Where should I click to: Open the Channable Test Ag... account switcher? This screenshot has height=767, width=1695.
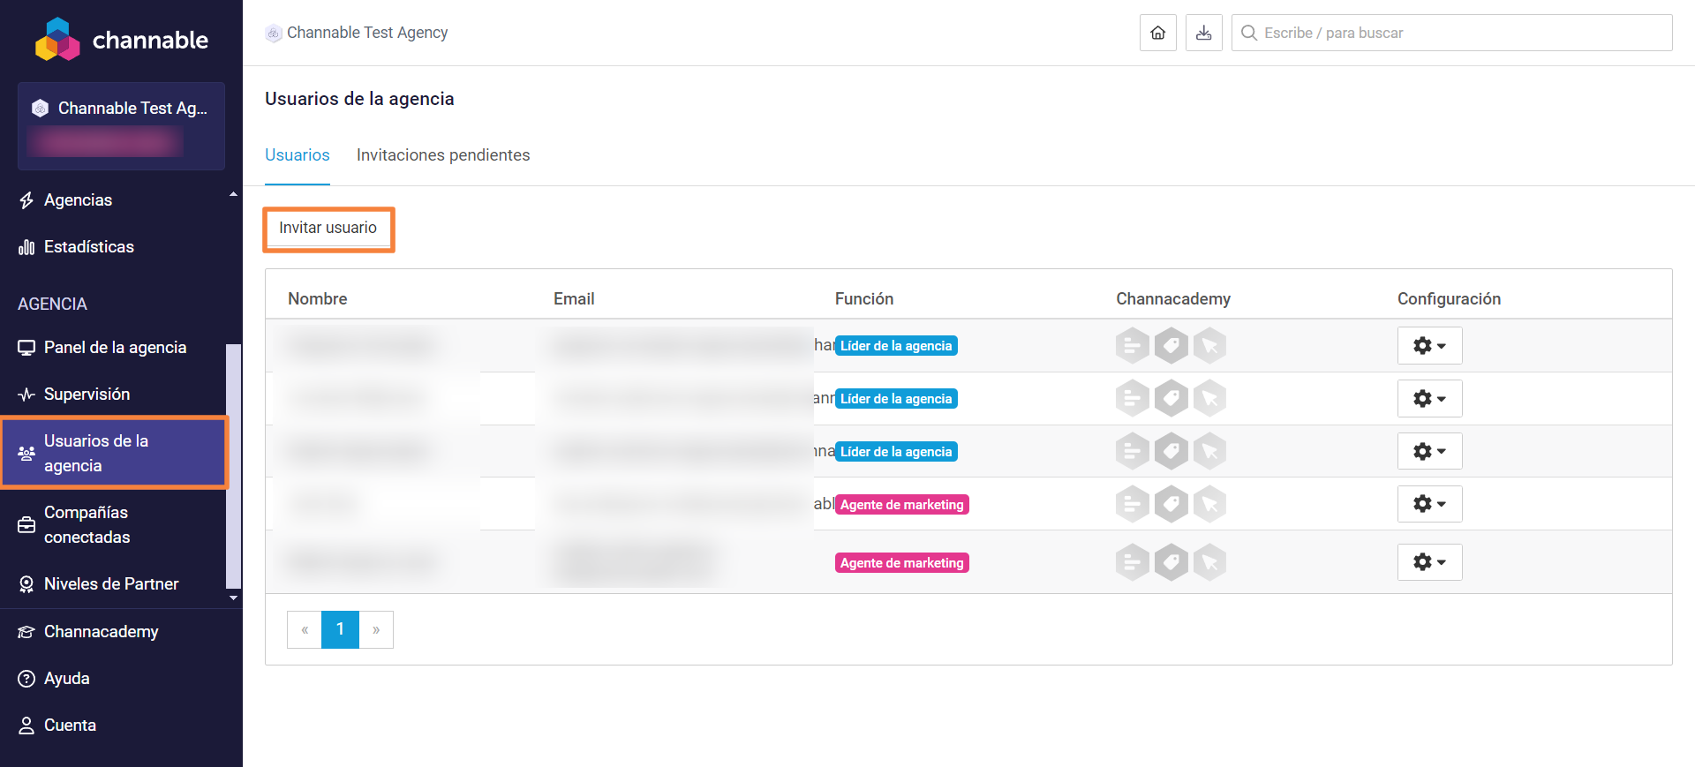(x=121, y=126)
